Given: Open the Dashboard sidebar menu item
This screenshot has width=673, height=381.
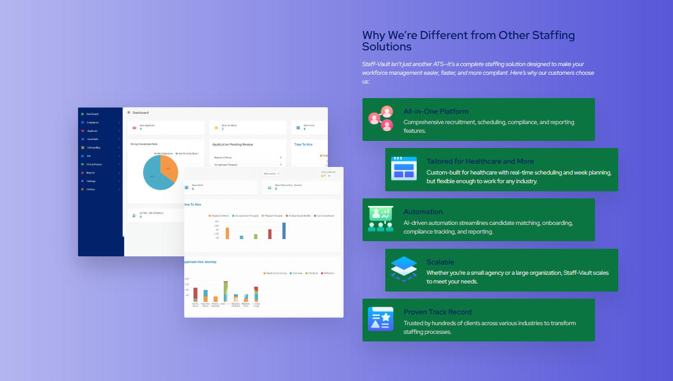Looking at the screenshot, I should click(x=100, y=114).
